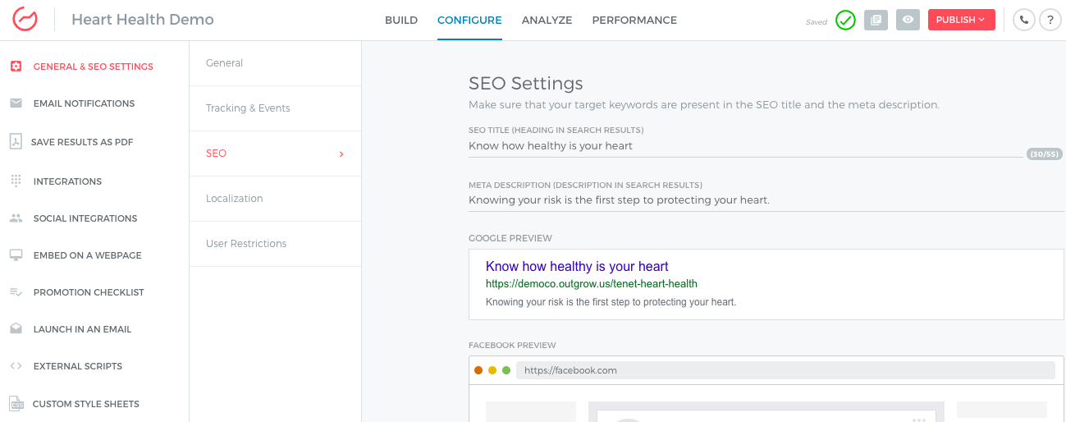Image resolution: width=1066 pixels, height=422 pixels.
Task: Open the question mark help icon
Action: click(x=1050, y=20)
